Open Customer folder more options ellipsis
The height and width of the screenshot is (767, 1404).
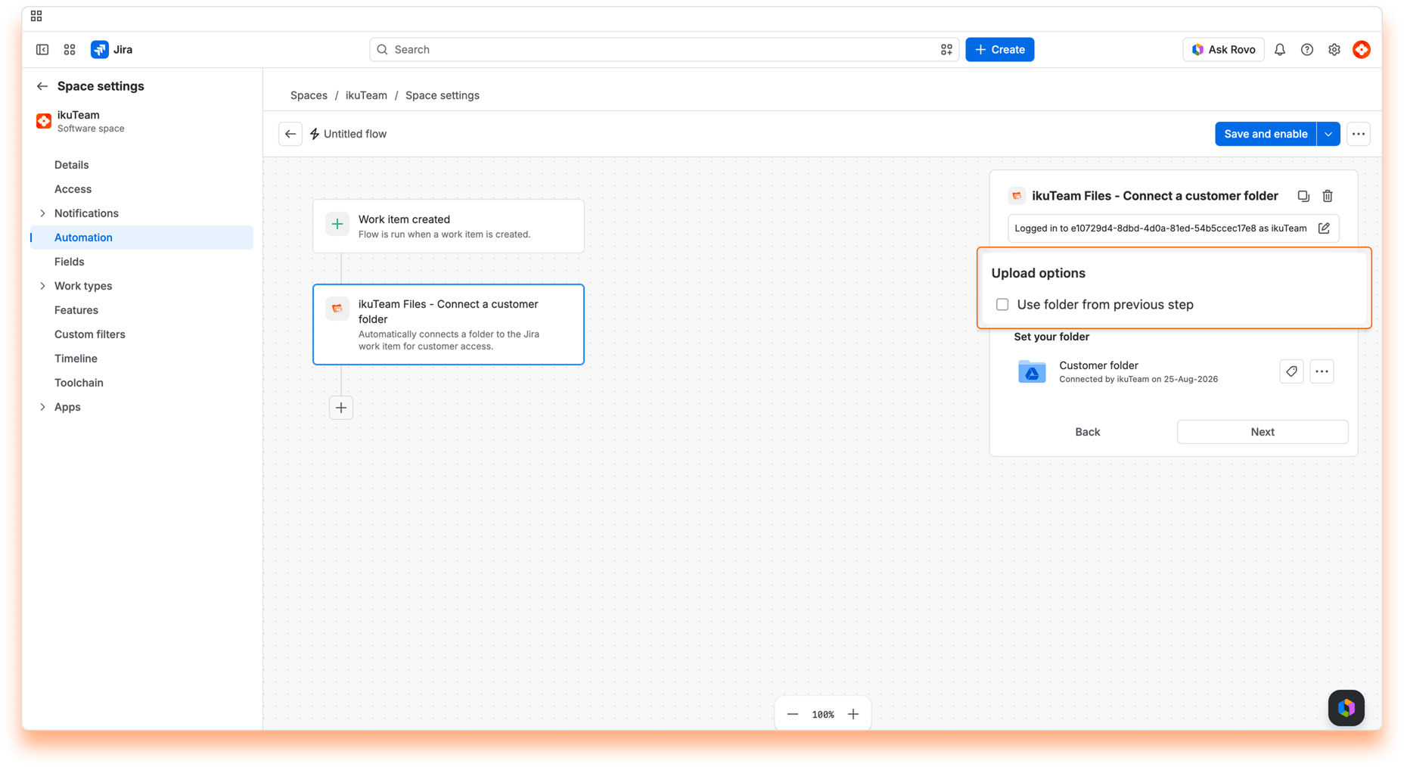(x=1322, y=371)
